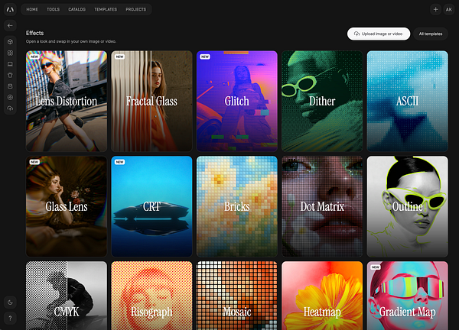Screen dimensions: 459x330
Task: Open the TEMPLATES menu item
Action: (x=106, y=9)
